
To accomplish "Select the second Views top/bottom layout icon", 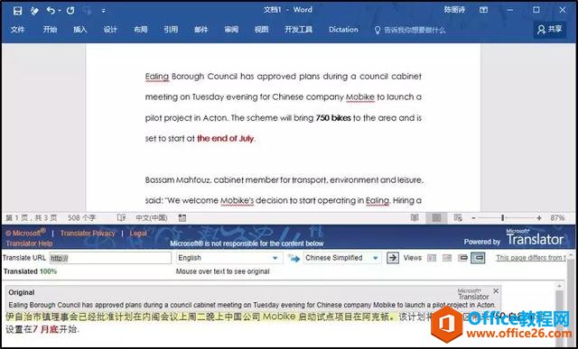I will 447,258.
